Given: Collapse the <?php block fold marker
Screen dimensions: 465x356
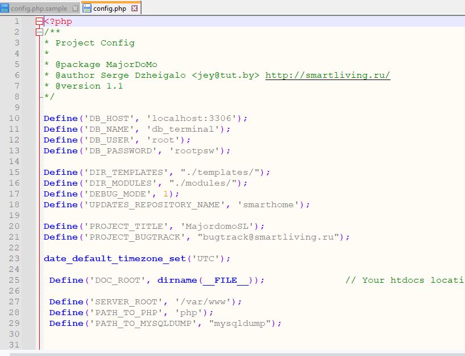Looking at the screenshot, I should coord(39,22).
